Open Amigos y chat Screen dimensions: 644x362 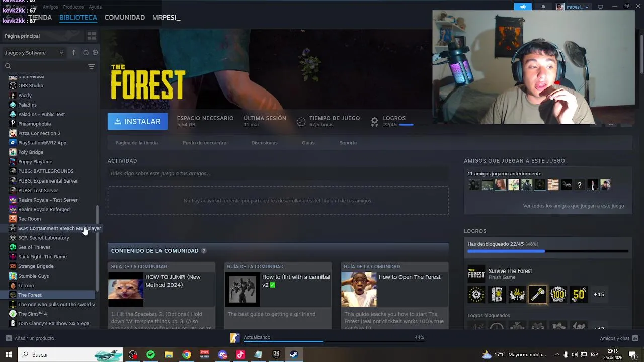pos(619,338)
